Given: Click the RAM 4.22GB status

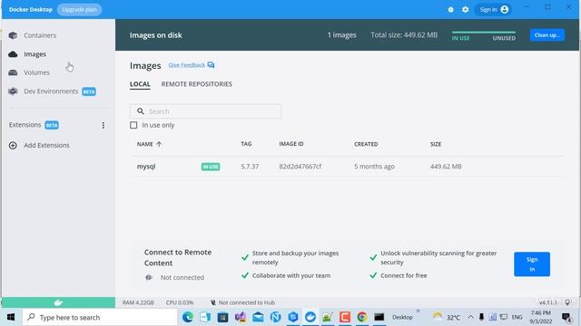Looking at the screenshot, I should tap(138, 302).
